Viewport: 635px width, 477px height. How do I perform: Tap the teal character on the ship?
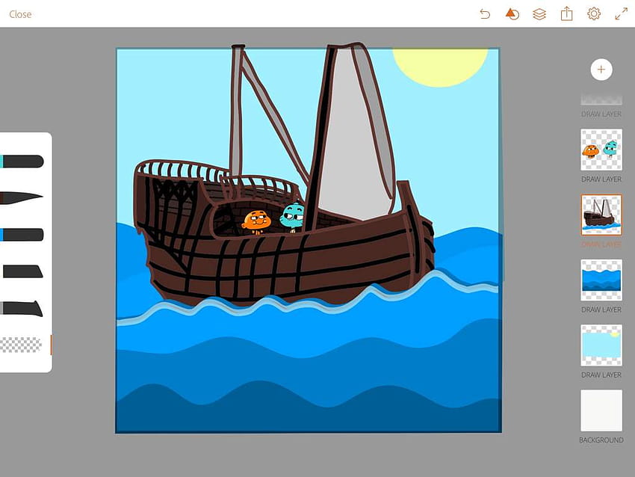292,217
